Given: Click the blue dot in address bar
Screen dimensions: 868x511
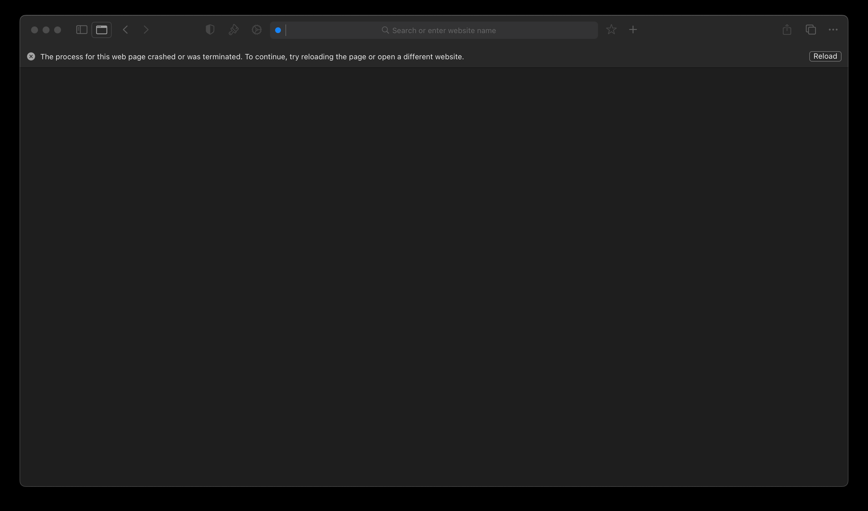Looking at the screenshot, I should (278, 30).
